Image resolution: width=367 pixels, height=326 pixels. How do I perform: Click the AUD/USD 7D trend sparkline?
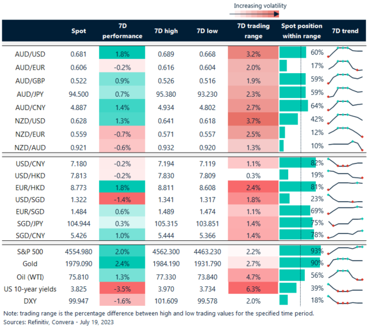[345, 53]
